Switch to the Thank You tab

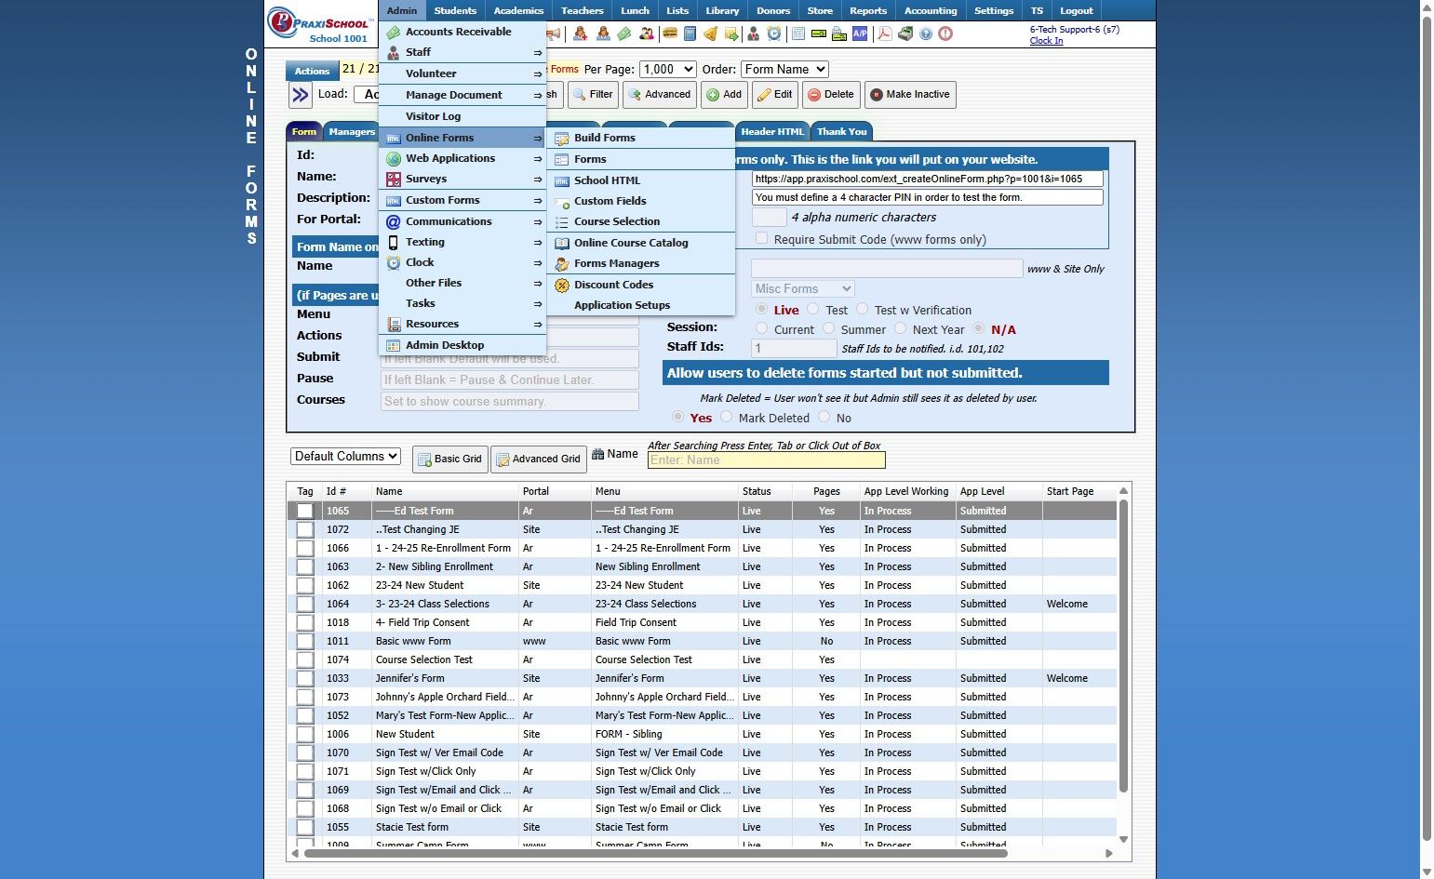coord(842,131)
